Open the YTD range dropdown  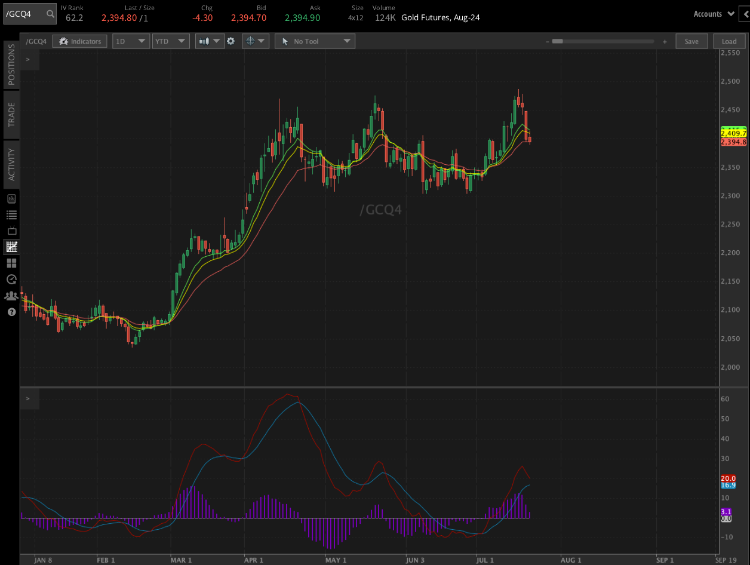[171, 41]
